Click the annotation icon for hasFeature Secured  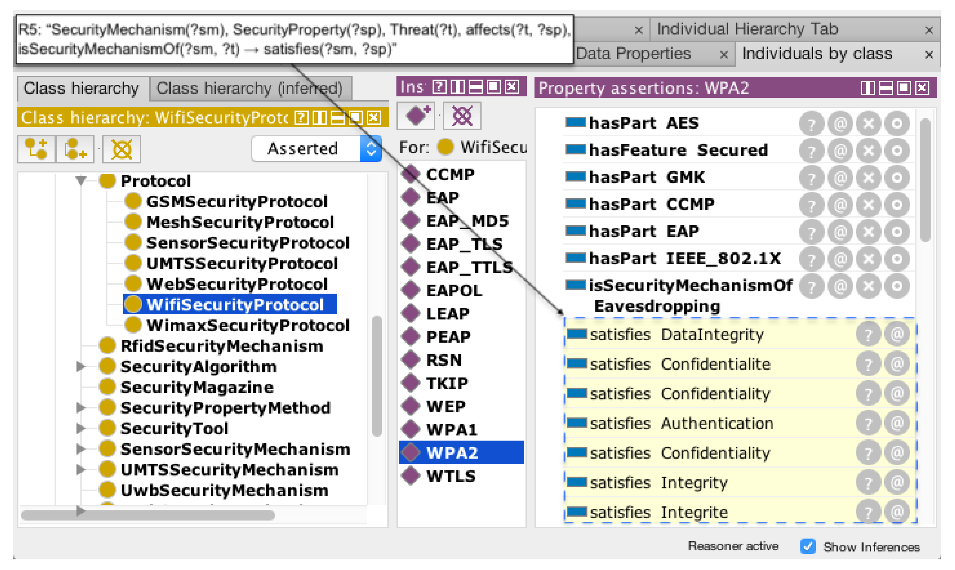click(x=840, y=151)
